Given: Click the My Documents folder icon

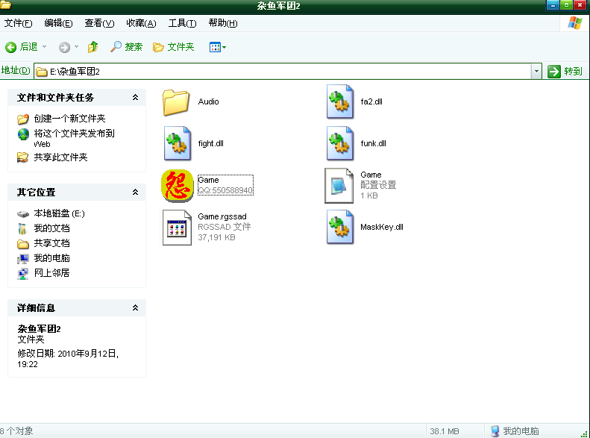Looking at the screenshot, I should coord(22,229).
